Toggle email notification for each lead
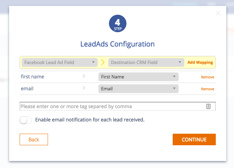The width and height of the screenshot is (234, 168). (26, 120)
